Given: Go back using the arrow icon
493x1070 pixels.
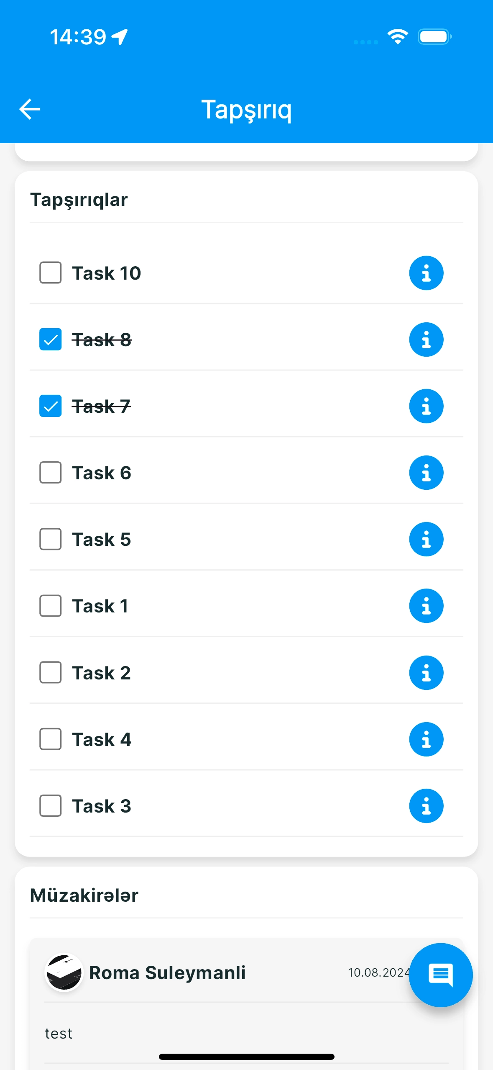Looking at the screenshot, I should point(30,109).
